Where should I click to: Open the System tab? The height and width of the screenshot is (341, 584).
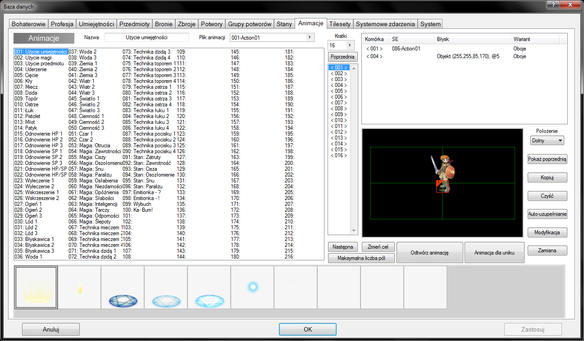[x=430, y=24]
